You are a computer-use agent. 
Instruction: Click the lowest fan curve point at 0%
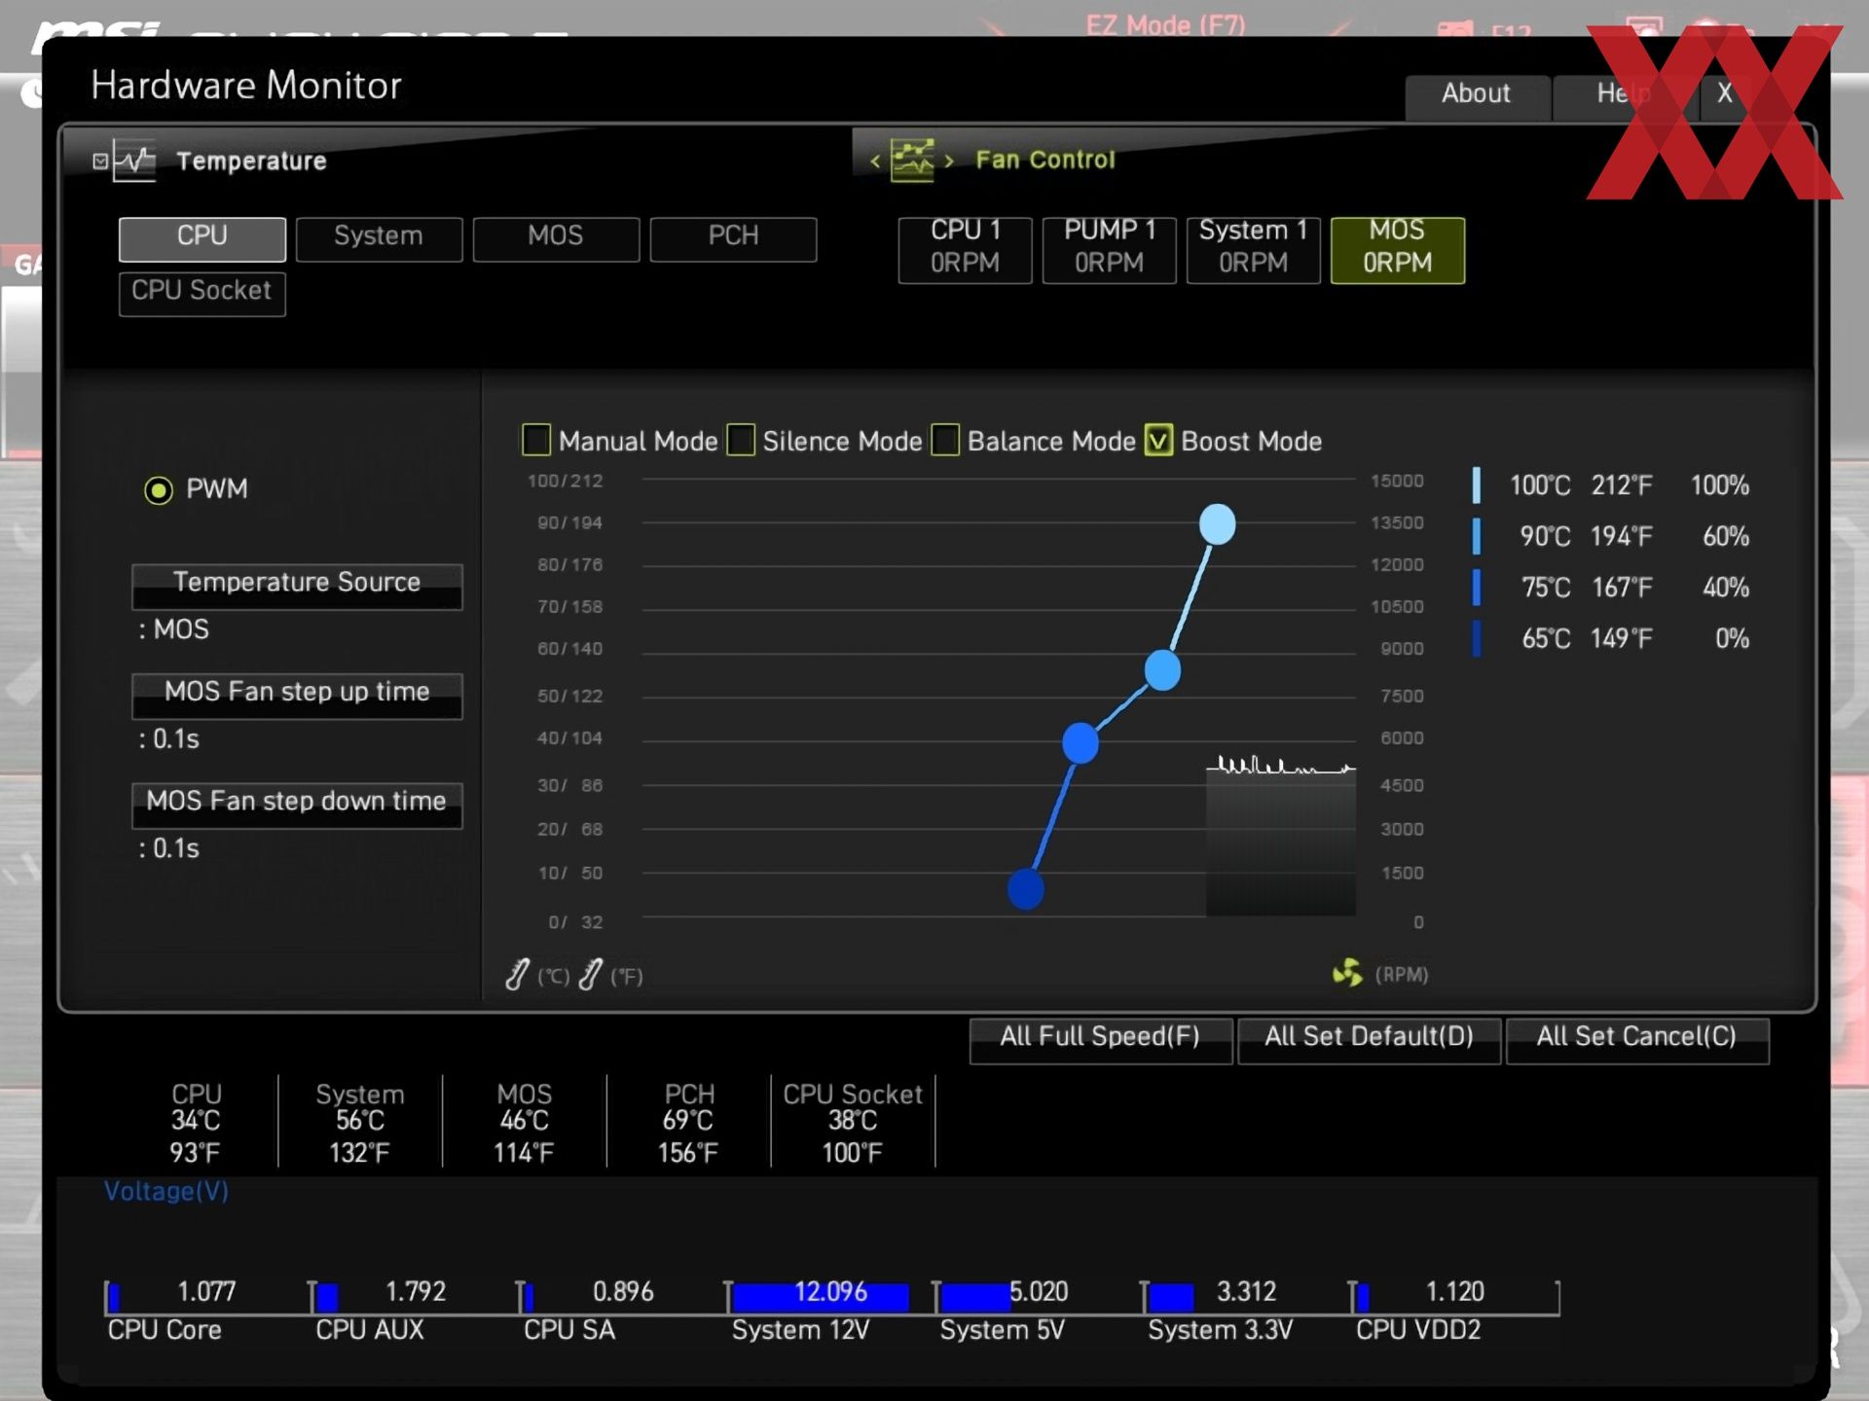[1026, 889]
